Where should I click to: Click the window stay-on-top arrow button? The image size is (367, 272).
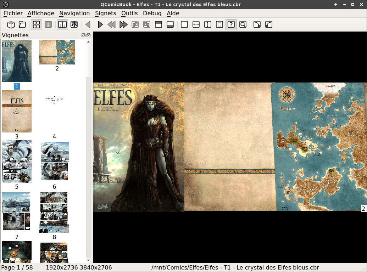click(336, 5)
